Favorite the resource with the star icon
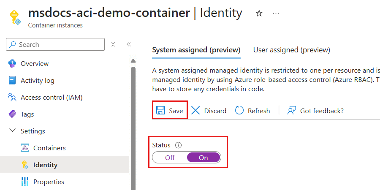Viewport: 380px width, 190px height. tap(259, 14)
